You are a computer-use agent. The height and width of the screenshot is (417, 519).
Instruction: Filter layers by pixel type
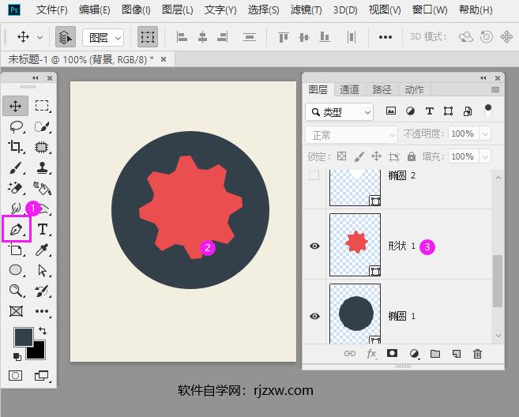(391, 111)
